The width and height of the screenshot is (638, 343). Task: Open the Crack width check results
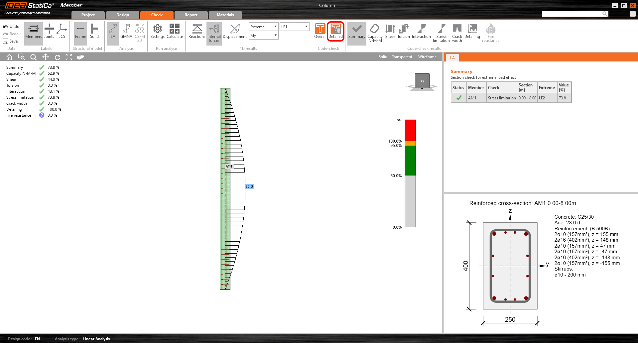click(x=457, y=33)
